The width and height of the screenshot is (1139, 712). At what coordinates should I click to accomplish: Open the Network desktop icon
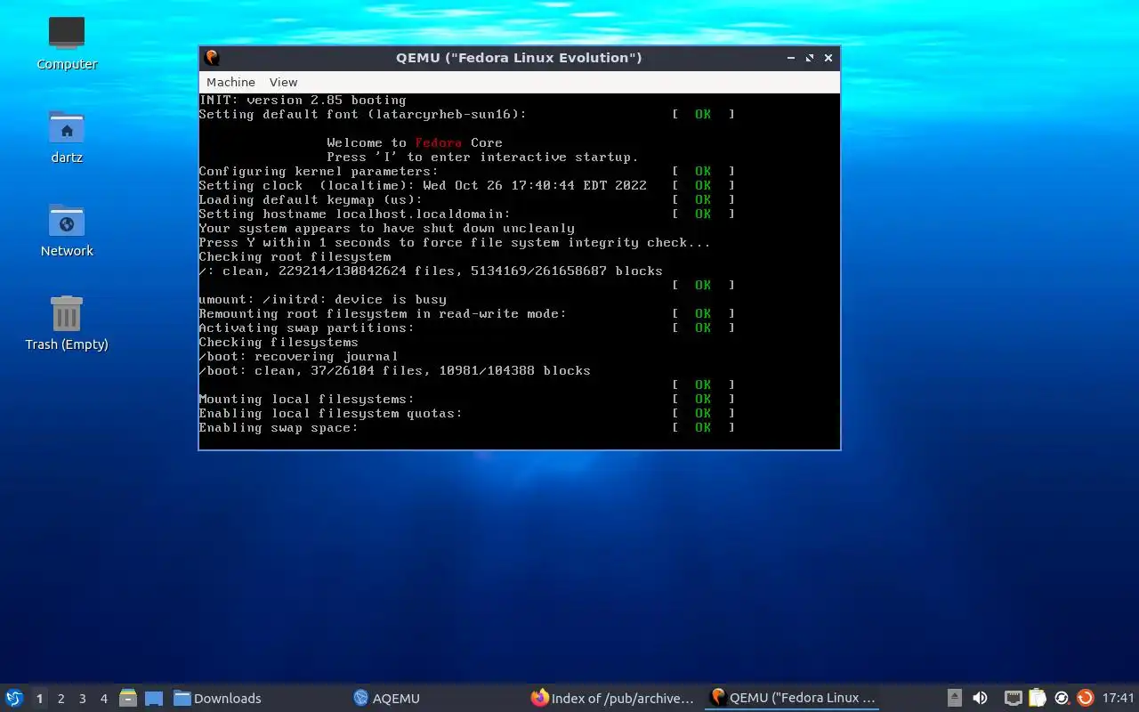pyautogui.click(x=67, y=230)
